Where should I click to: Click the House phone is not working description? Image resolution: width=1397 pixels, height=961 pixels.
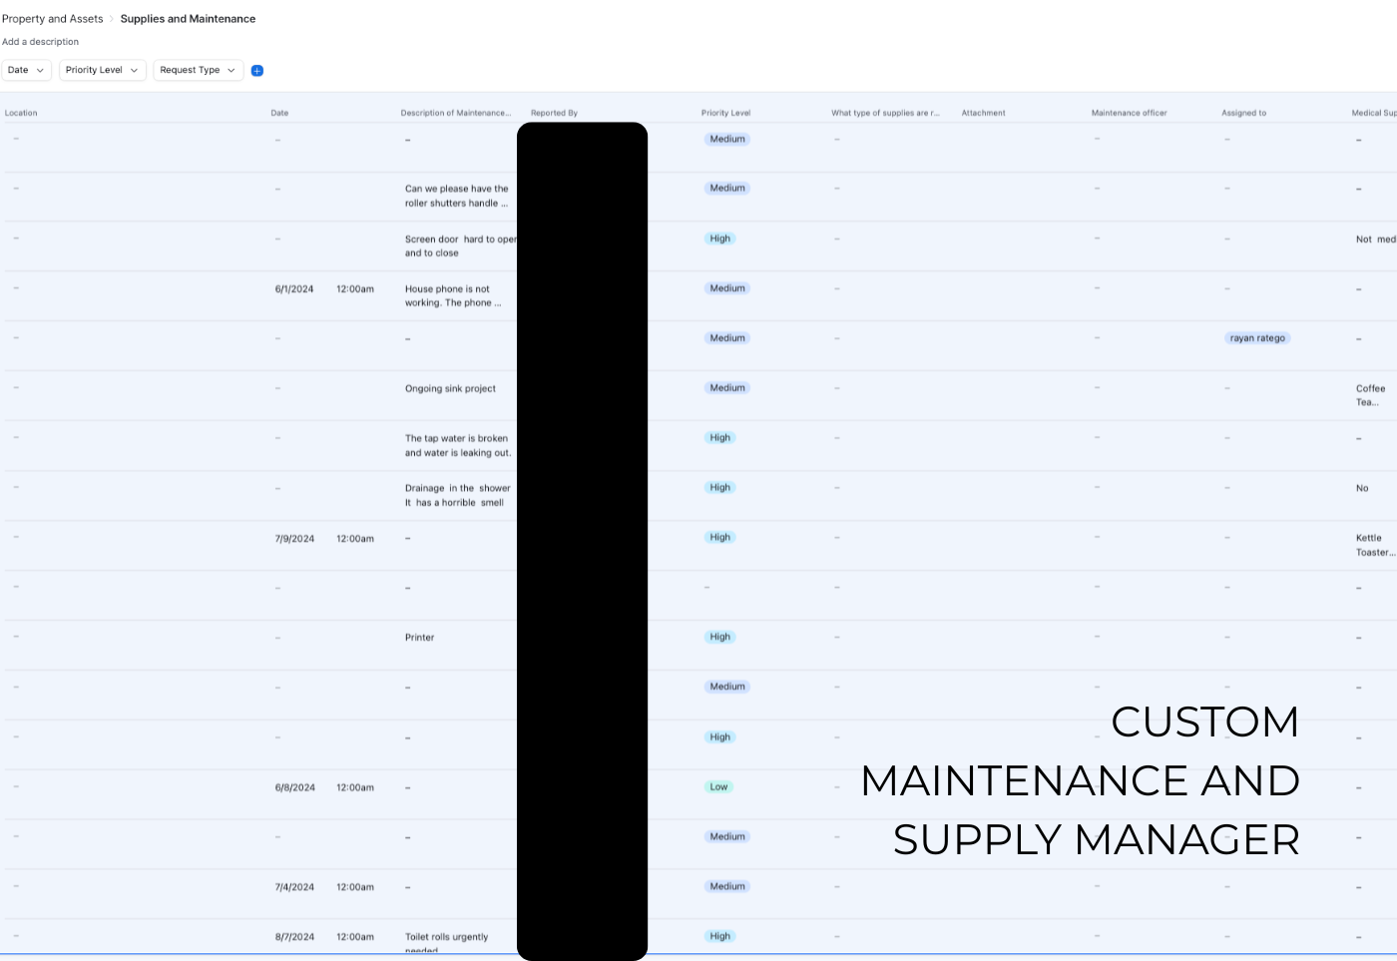pyautogui.click(x=452, y=296)
